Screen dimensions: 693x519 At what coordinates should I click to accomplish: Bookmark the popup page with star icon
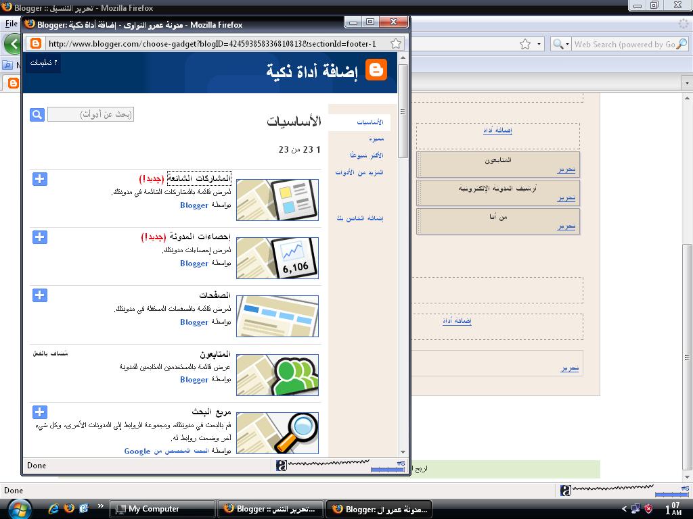point(396,43)
